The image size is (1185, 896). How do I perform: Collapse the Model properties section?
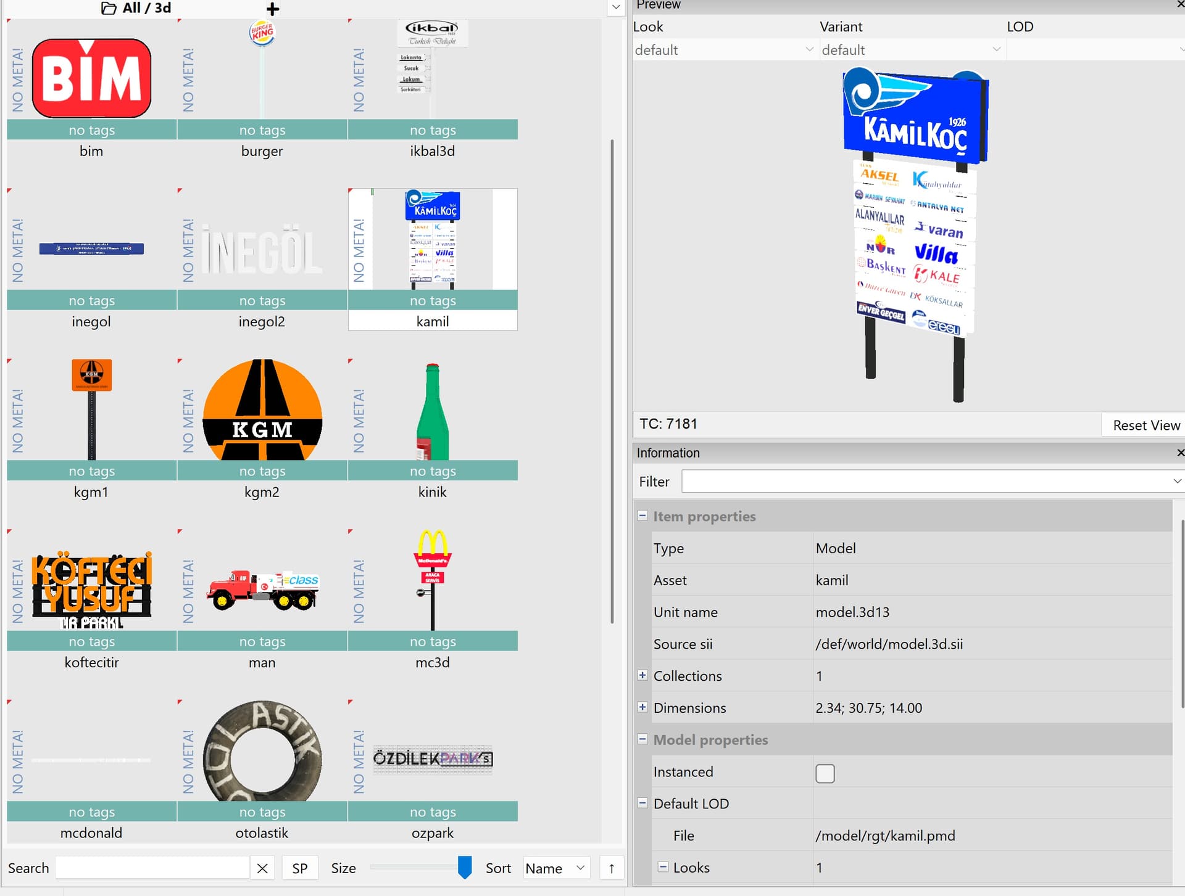coord(642,739)
